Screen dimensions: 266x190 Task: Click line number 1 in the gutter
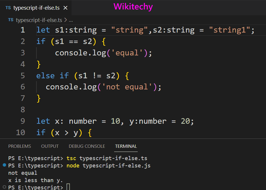click(x=23, y=30)
